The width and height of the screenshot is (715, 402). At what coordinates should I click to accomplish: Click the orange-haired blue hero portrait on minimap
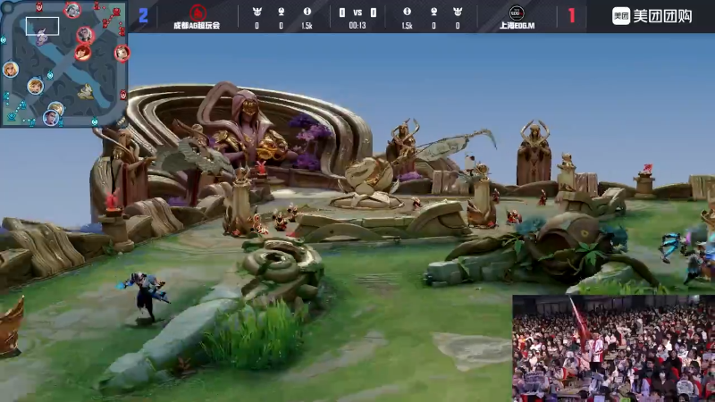(36, 86)
